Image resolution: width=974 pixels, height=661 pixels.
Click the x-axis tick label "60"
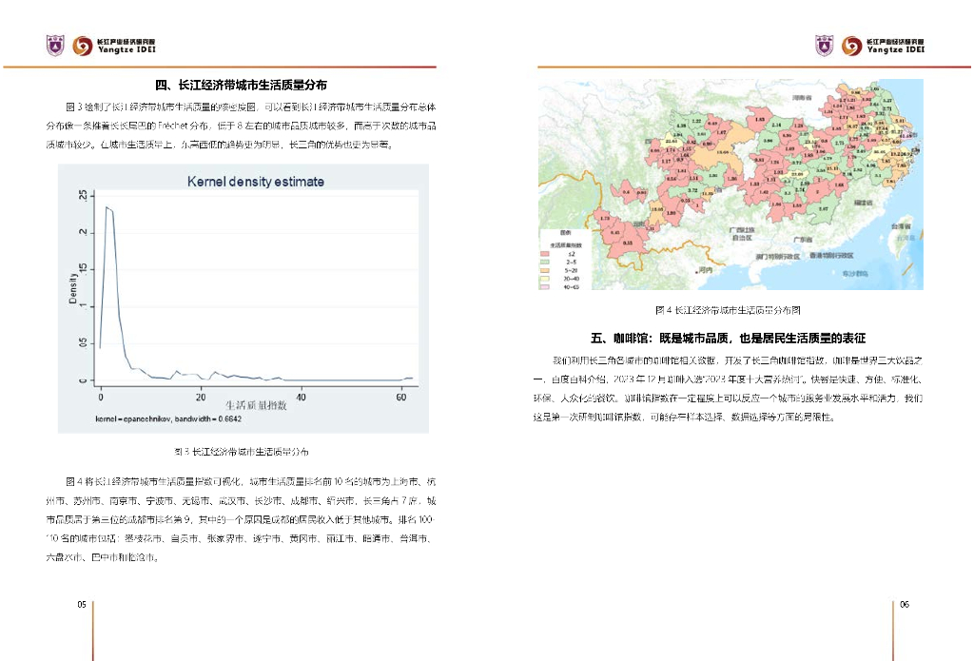pyautogui.click(x=401, y=397)
